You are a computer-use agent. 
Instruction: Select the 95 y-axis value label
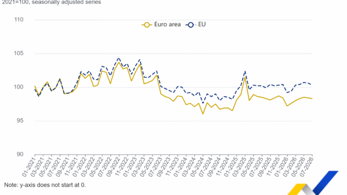pos(20,121)
